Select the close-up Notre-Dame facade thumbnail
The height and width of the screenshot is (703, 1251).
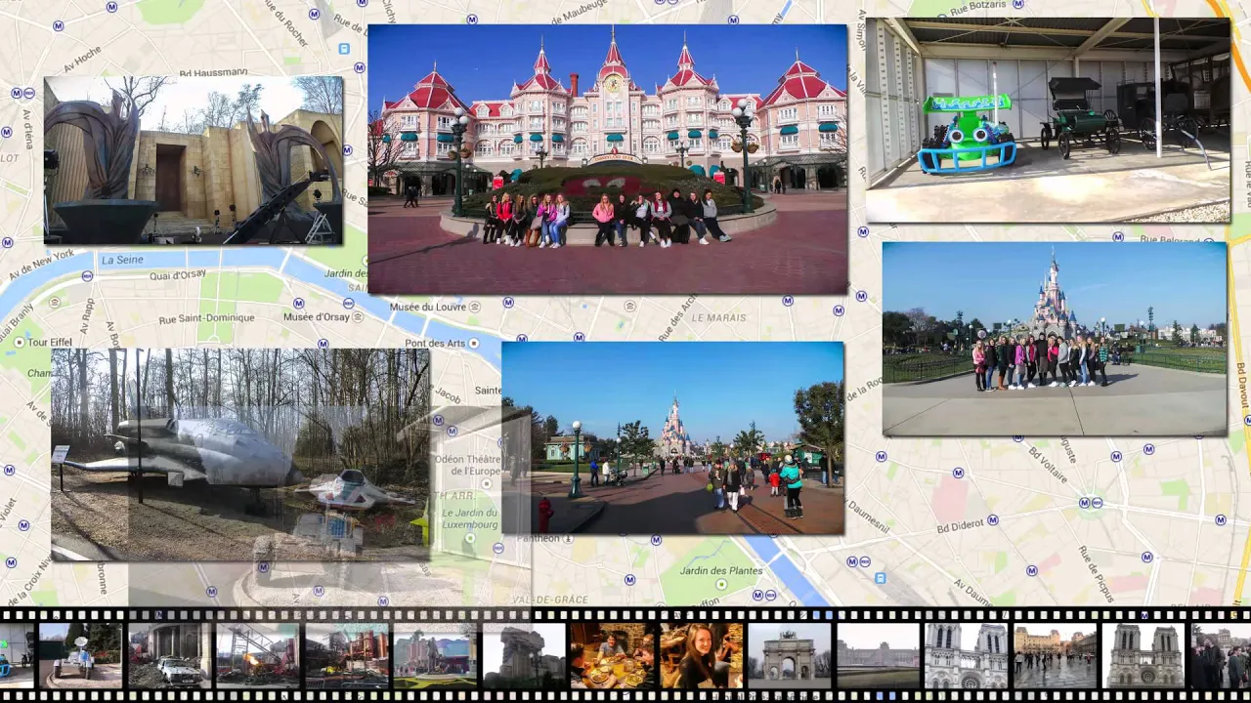point(966,655)
